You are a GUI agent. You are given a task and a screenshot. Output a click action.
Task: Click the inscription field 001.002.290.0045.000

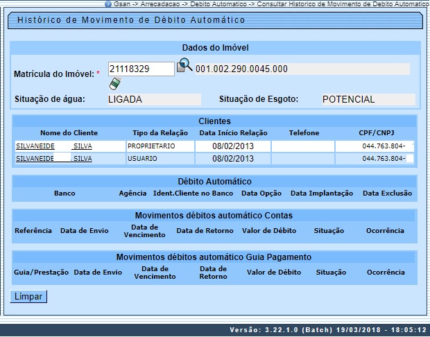(x=302, y=69)
